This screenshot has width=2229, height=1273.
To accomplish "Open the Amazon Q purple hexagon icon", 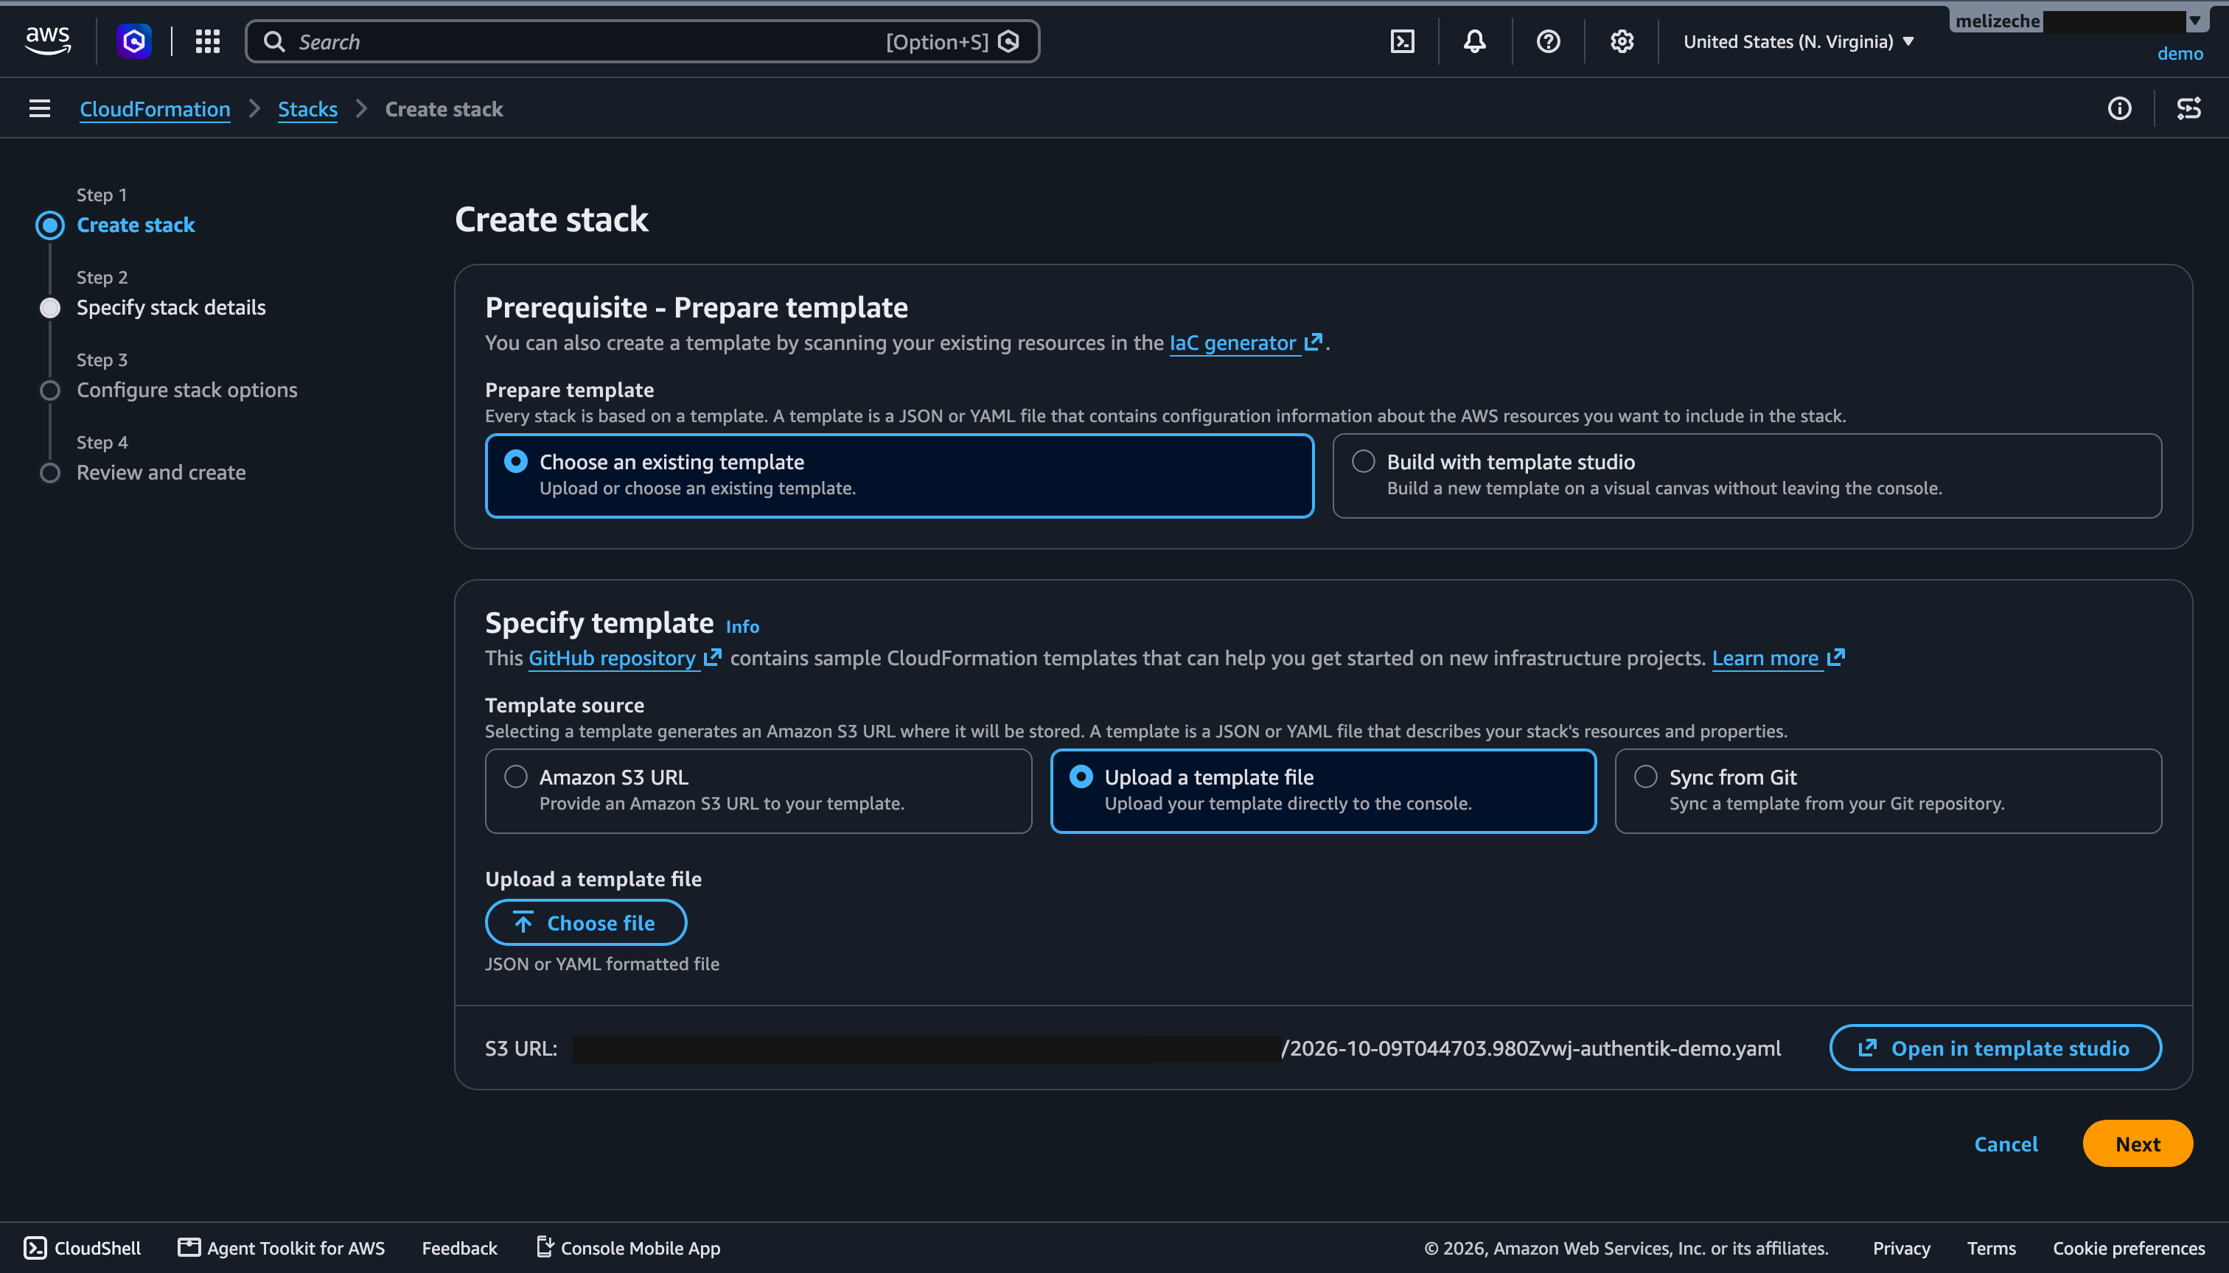I will click(134, 41).
